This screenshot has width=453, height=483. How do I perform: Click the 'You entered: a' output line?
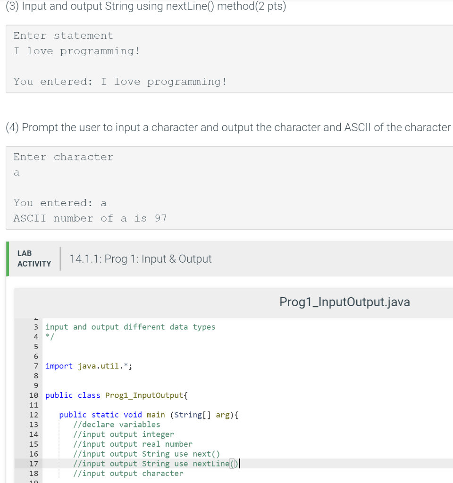pyautogui.click(x=60, y=203)
